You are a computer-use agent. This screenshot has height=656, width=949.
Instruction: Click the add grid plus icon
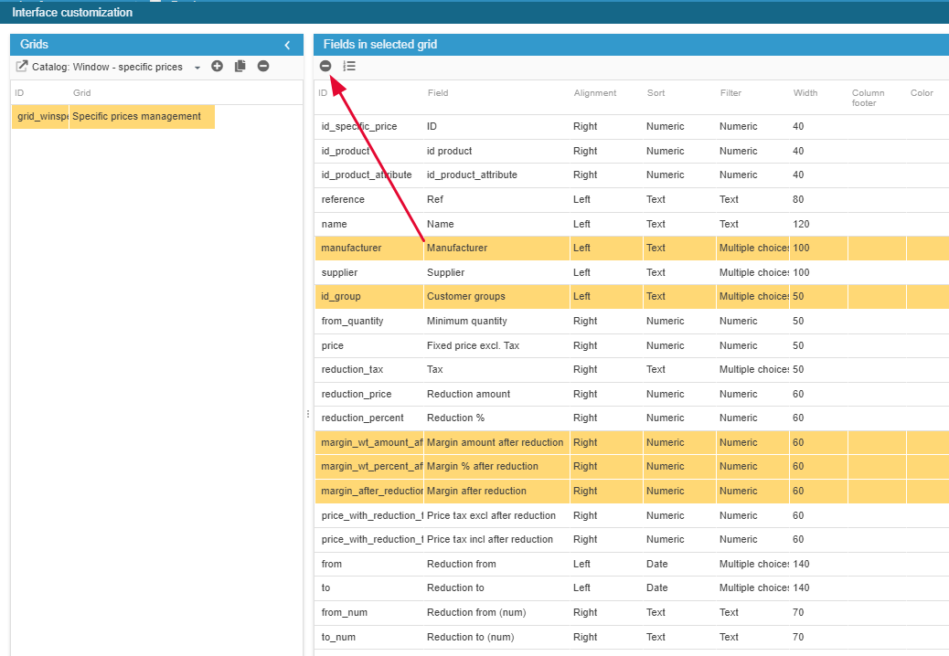217,67
